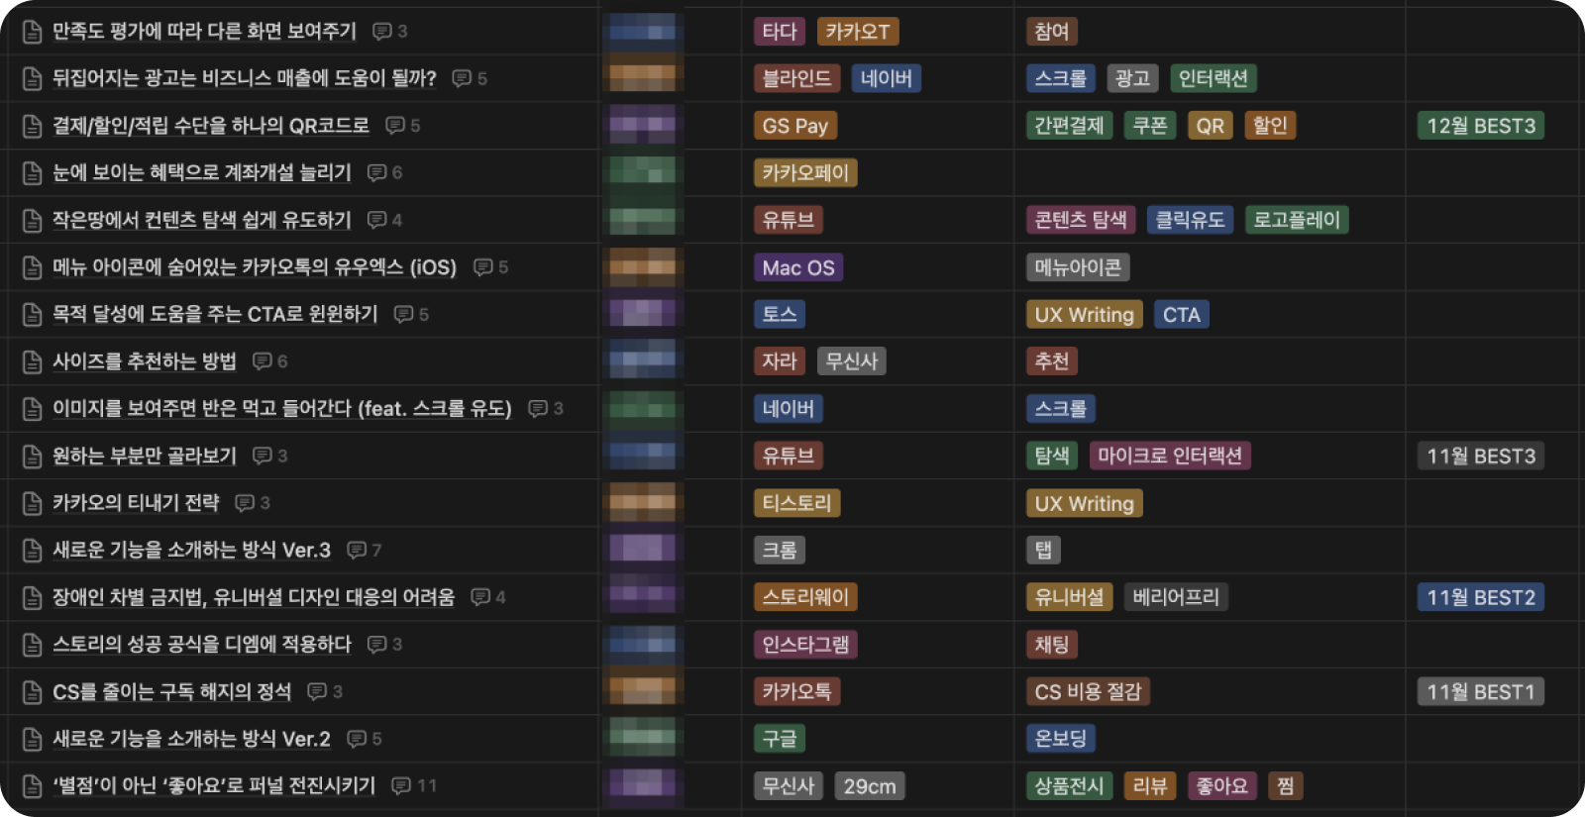Viewport: 1585px width, 817px height.
Task: Select the CTA tag
Action: click(x=1181, y=315)
